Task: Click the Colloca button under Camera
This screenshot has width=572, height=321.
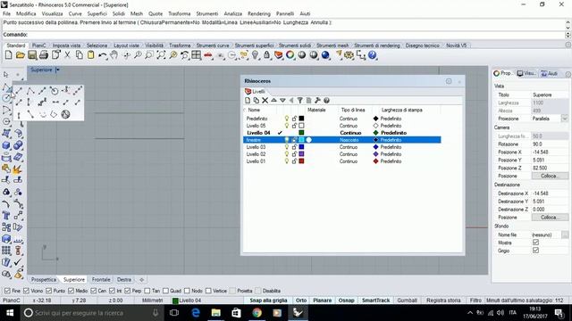Action: pyautogui.click(x=549, y=176)
